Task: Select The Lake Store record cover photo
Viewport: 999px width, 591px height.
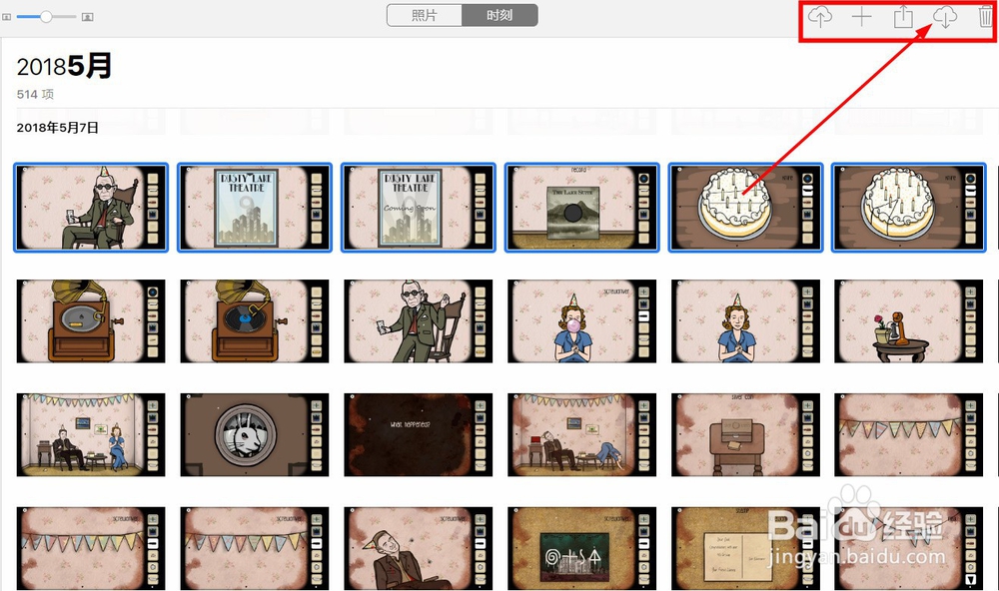Action: 581,208
